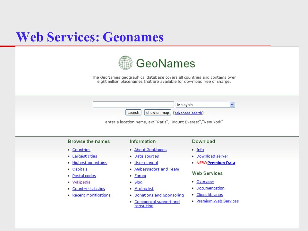308x231 pixels.
Task: Open the Largest cities link
Action: click(85, 156)
